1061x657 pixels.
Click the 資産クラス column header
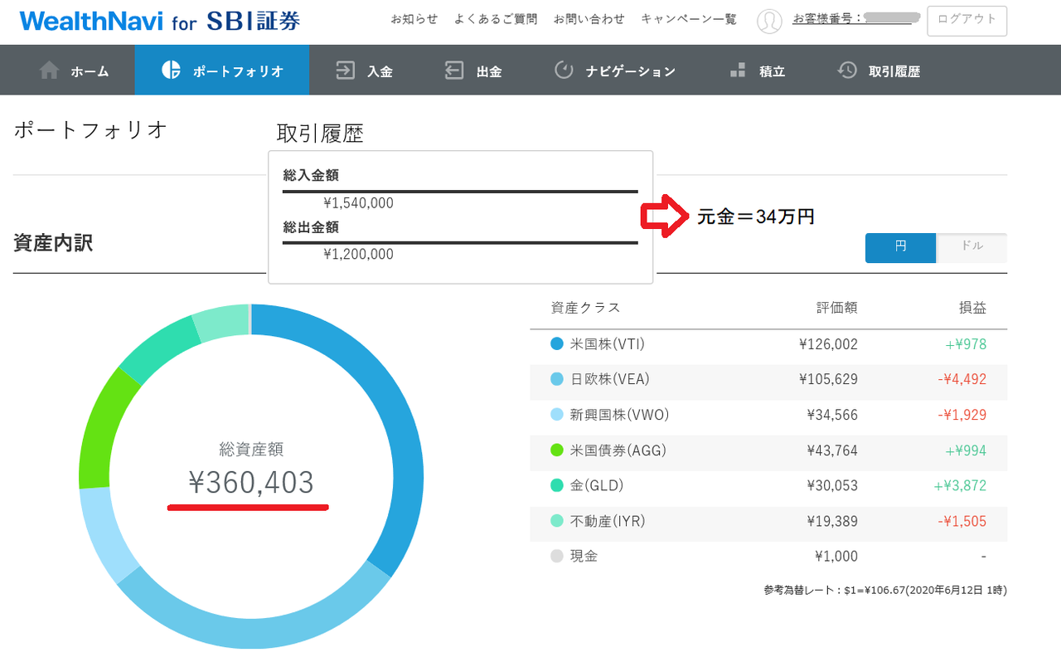click(585, 308)
